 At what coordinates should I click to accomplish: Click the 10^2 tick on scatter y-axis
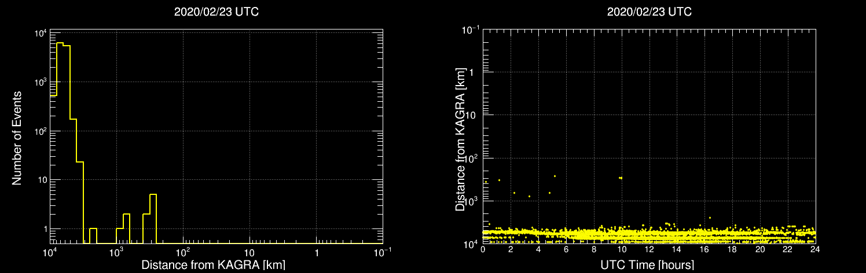tap(472, 157)
